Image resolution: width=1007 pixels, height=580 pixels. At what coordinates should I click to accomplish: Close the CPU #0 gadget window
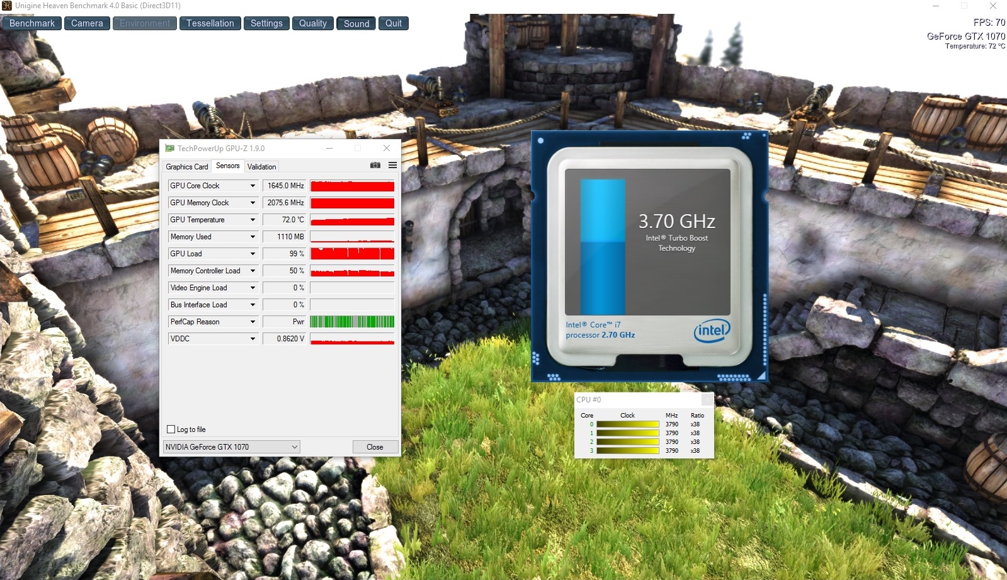pyautogui.click(x=707, y=400)
